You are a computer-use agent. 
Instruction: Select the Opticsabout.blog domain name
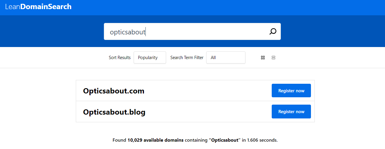114,112
